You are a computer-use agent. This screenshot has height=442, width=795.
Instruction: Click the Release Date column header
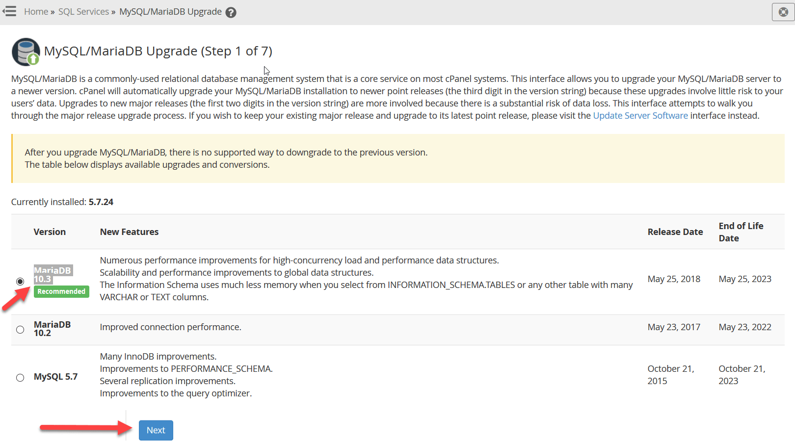(x=675, y=232)
